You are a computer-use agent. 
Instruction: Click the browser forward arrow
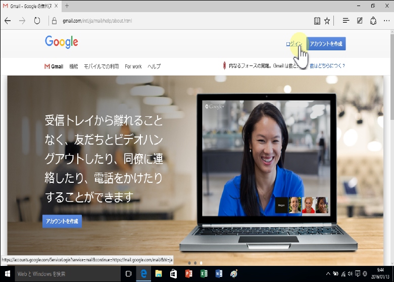click(22, 21)
